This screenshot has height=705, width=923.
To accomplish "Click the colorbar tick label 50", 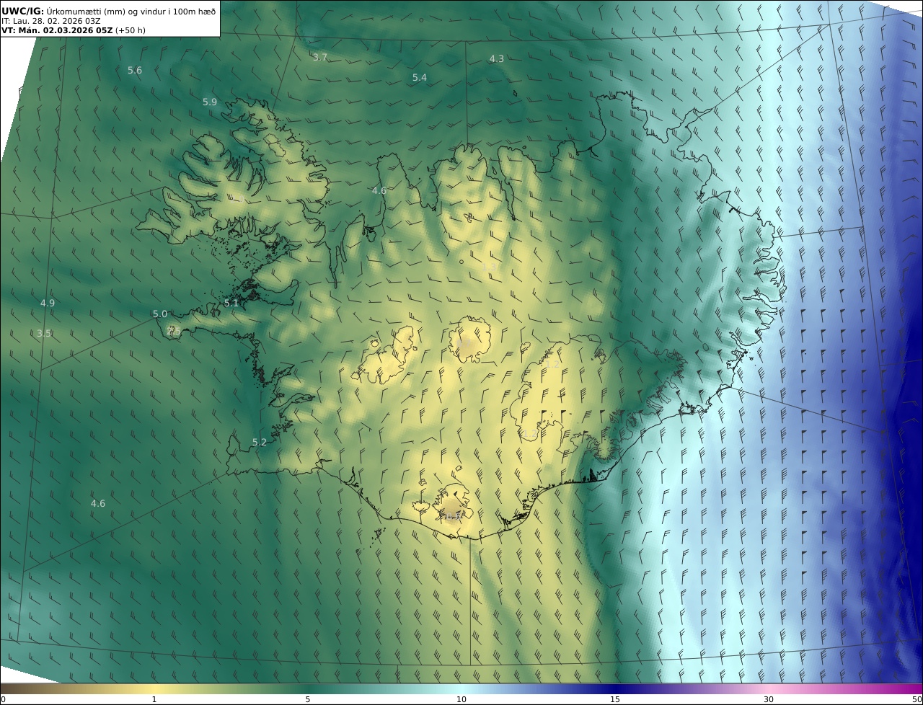I will pos(917,699).
